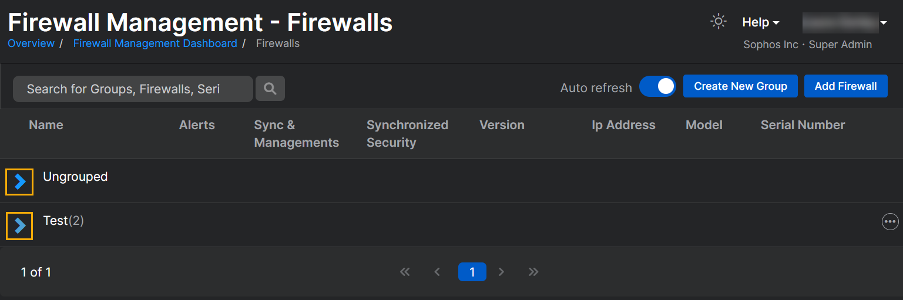The width and height of the screenshot is (903, 300).
Task: Toggle the Auto refresh switch
Action: click(x=657, y=86)
